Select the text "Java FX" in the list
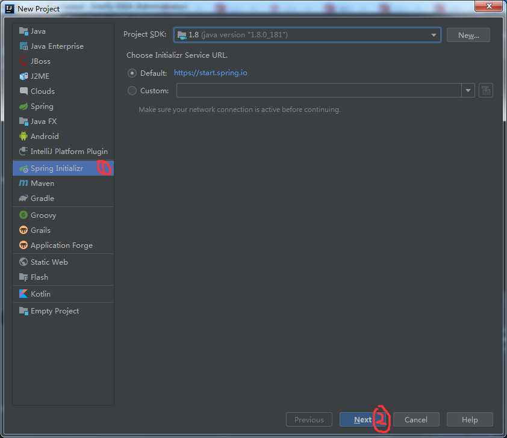 tap(43, 121)
